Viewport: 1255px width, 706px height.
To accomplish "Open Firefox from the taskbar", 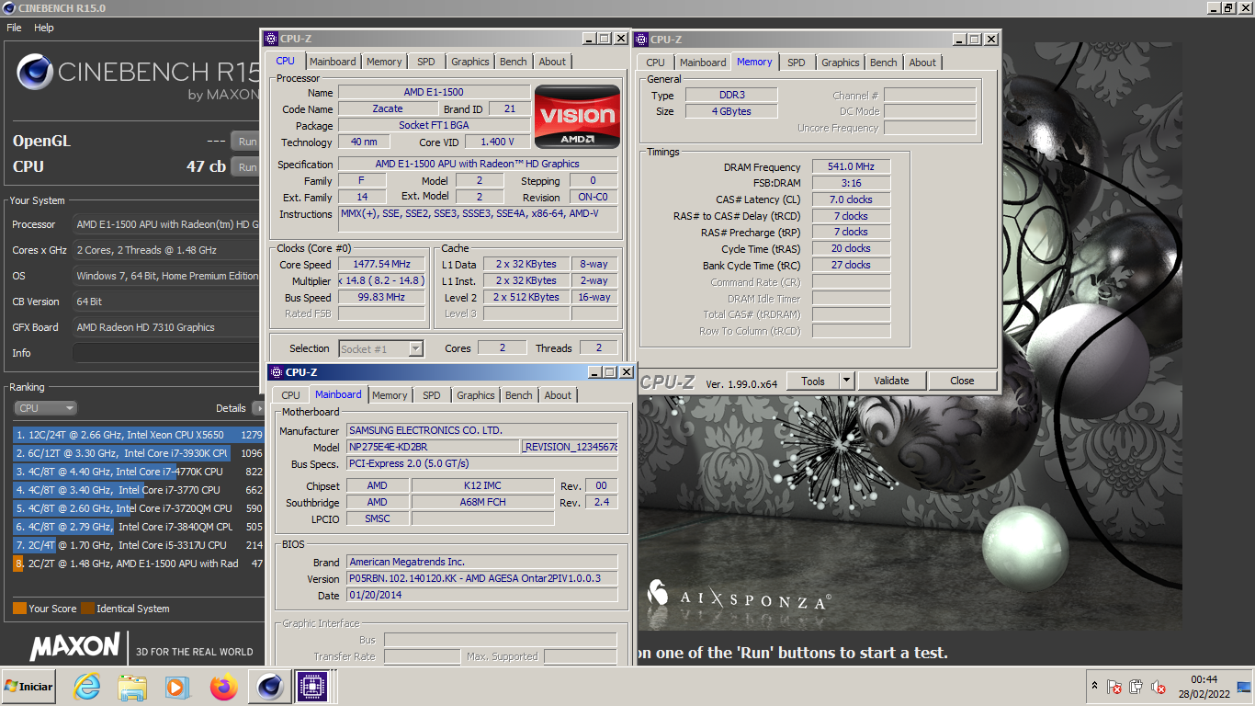I will pyautogui.click(x=223, y=687).
